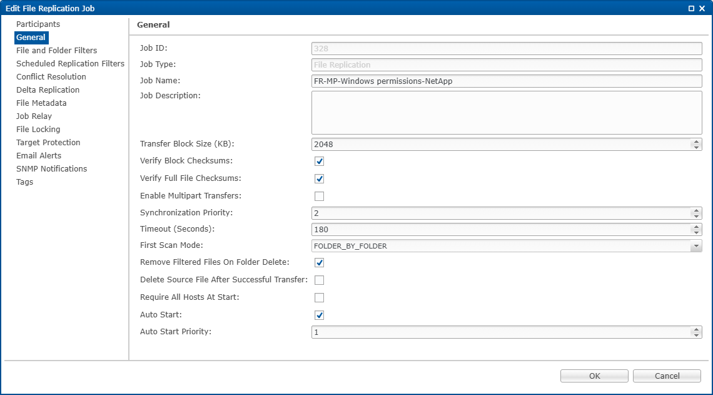The width and height of the screenshot is (713, 395).
Task: Uncheck Verify Block Checksums
Action: pos(319,162)
